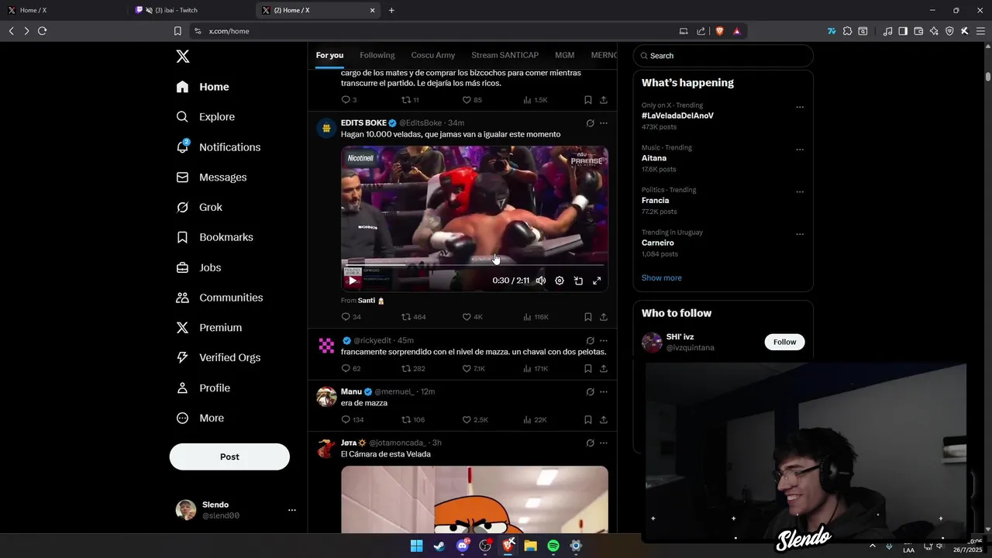Open more options on EDITS BOKE post
The width and height of the screenshot is (992, 558).
(x=604, y=123)
